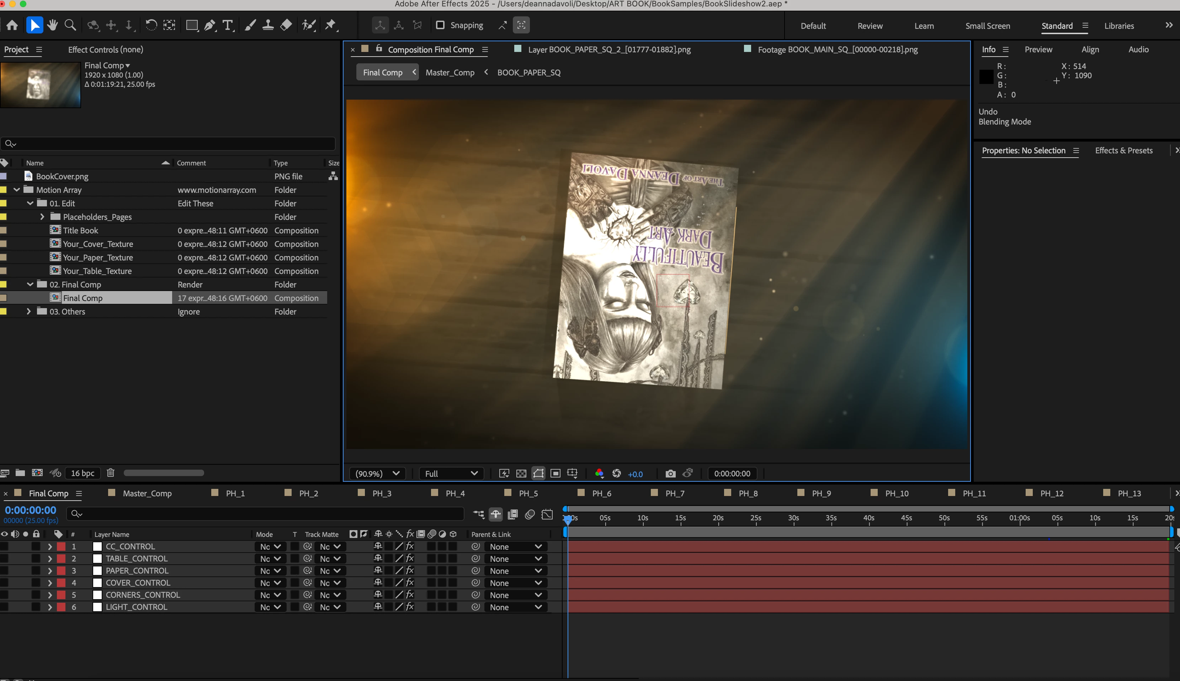Select the Hand tool
Screen dimensions: 1180x681
[x=52, y=25]
